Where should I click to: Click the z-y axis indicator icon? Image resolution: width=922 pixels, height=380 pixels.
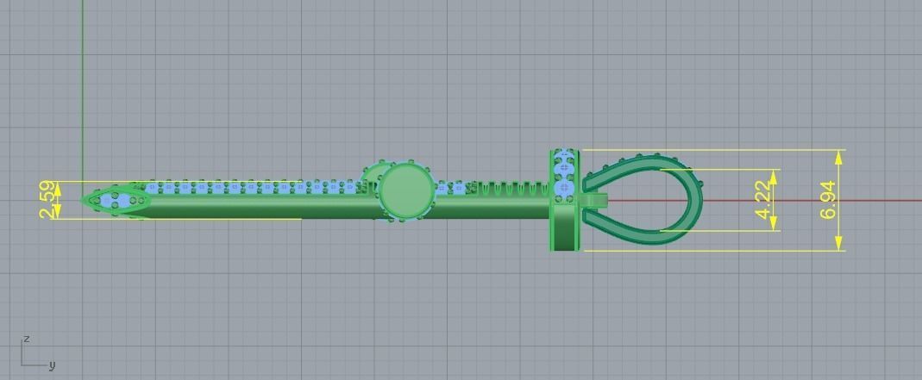tap(38, 352)
